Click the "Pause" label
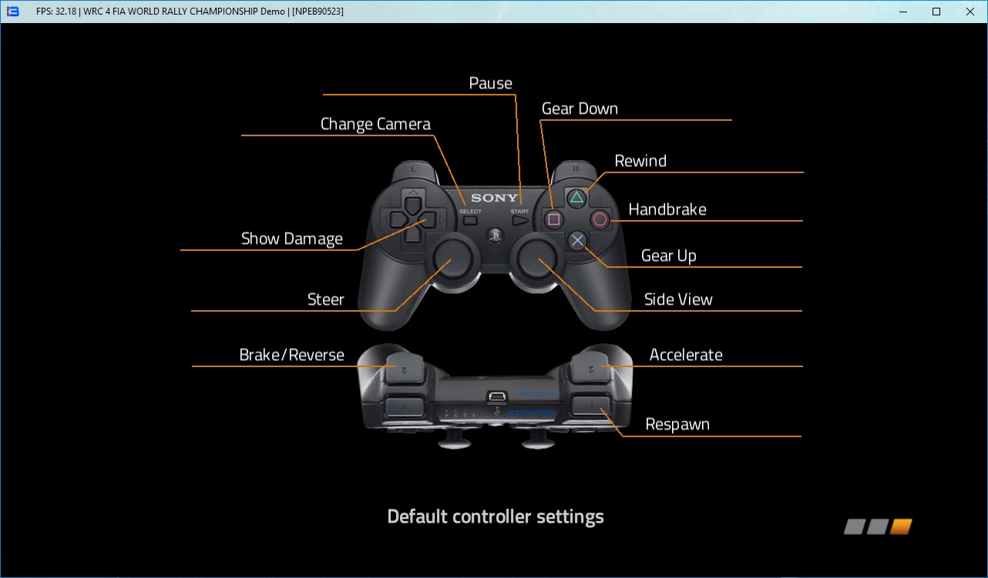The image size is (988, 578). pyautogui.click(x=491, y=83)
